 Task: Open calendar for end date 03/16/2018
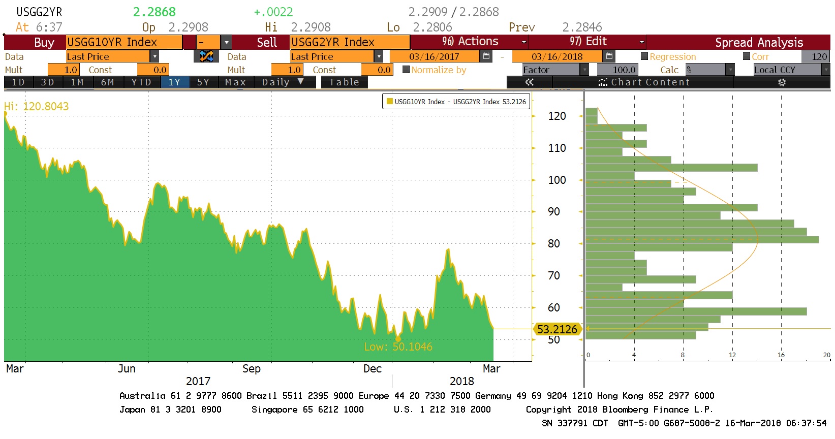point(609,56)
